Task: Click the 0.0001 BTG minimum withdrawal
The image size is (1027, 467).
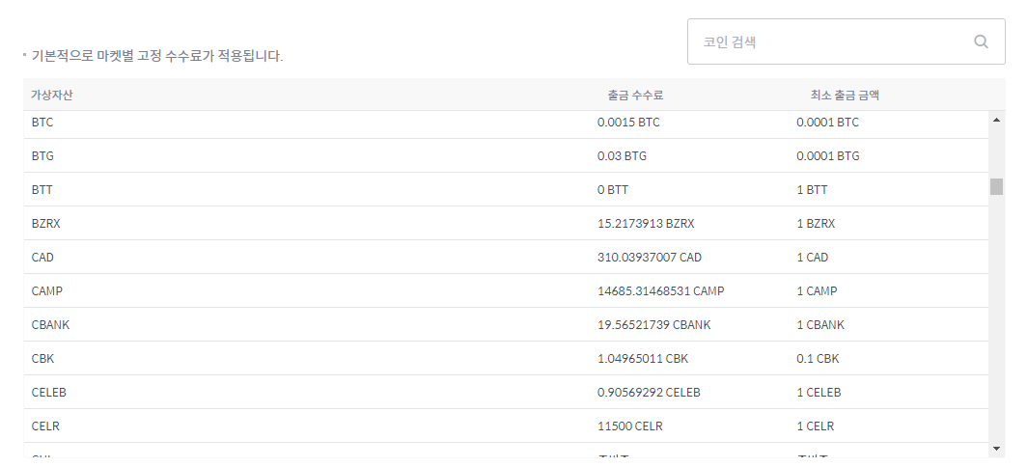Action: pyautogui.click(x=828, y=156)
